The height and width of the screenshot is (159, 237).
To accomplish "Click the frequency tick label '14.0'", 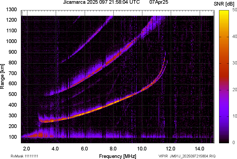I will 199,149.
